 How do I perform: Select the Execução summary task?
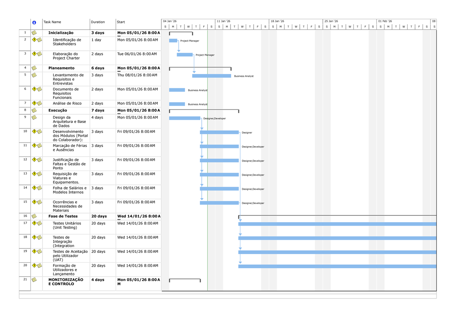tap(58, 110)
